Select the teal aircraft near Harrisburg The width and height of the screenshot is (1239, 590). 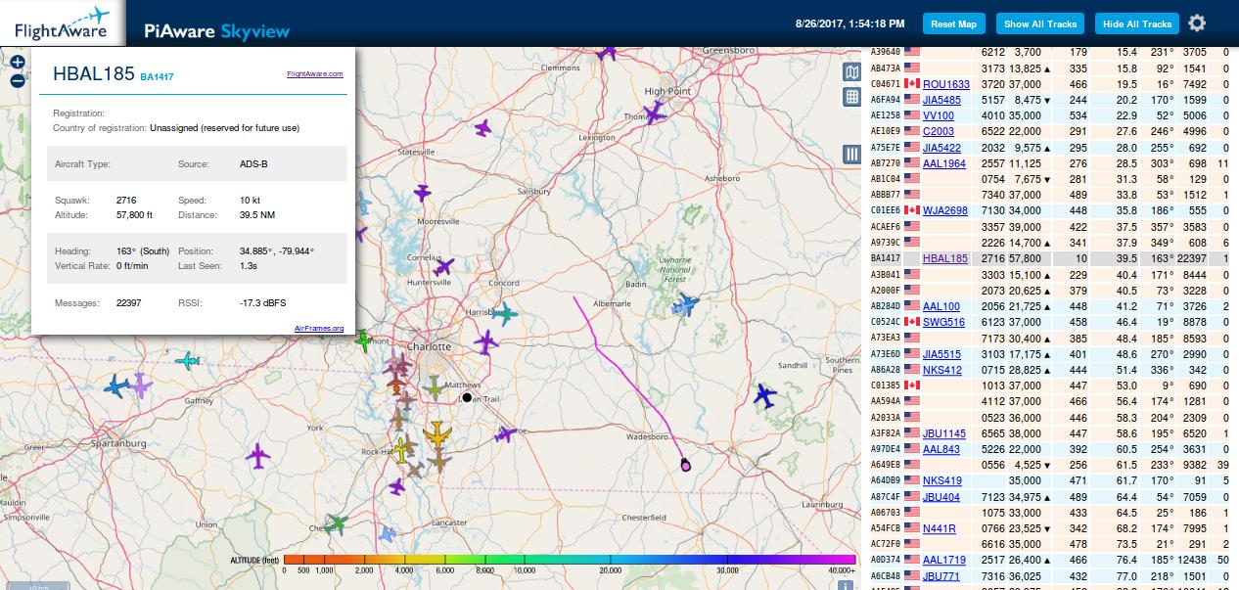point(504,315)
